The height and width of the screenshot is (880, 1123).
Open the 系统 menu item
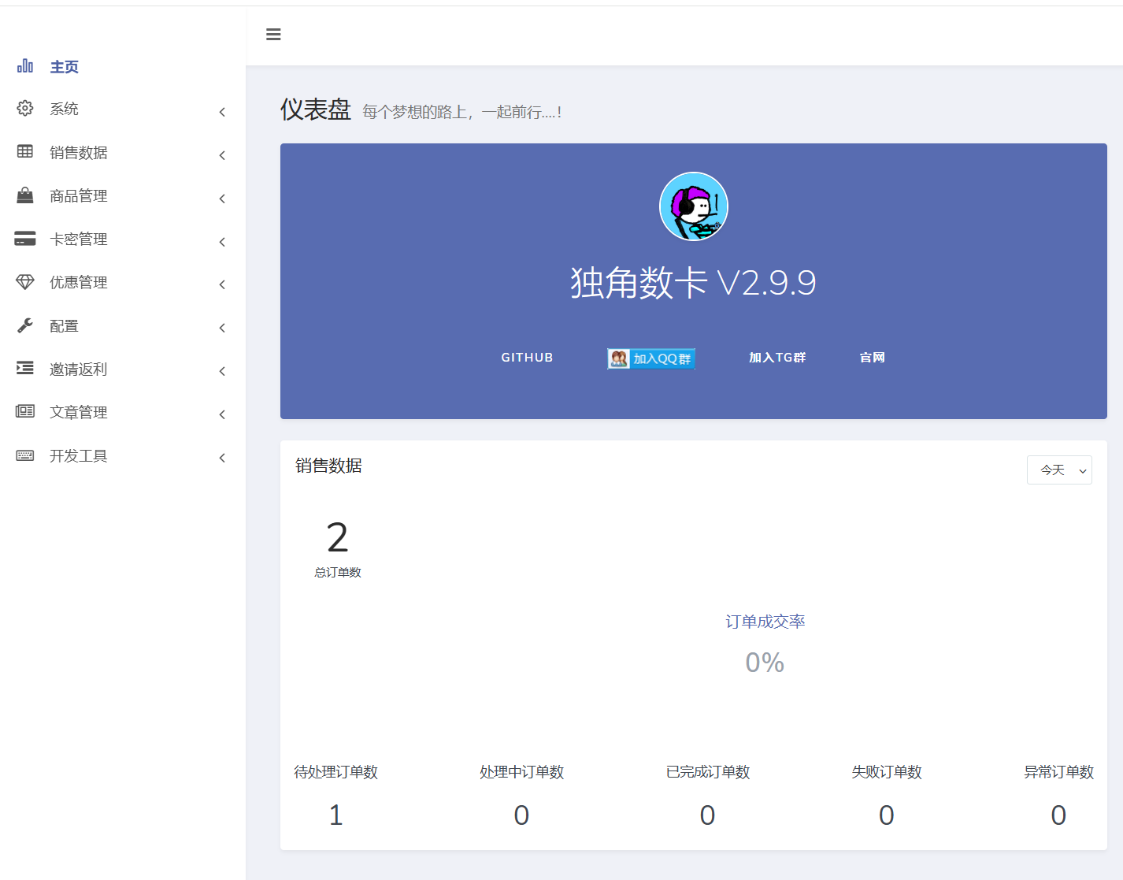(65, 109)
